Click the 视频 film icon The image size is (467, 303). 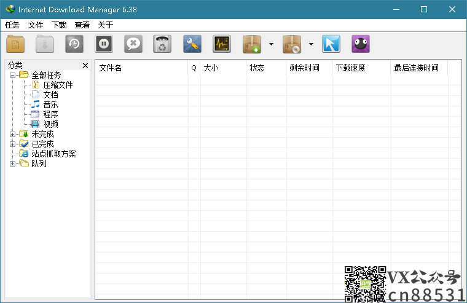[x=35, y=124]
